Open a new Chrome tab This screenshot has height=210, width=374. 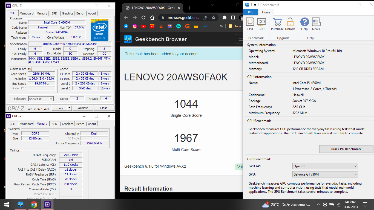click(x=189, y=8)
